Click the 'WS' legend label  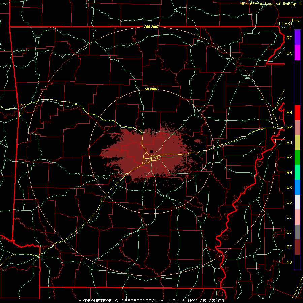(289, 188)
